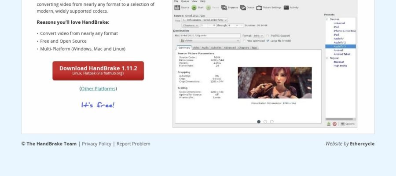This screenshot has width=396, height=176.
Task: Open the Privacy Policy link
Action: (96, 144)
